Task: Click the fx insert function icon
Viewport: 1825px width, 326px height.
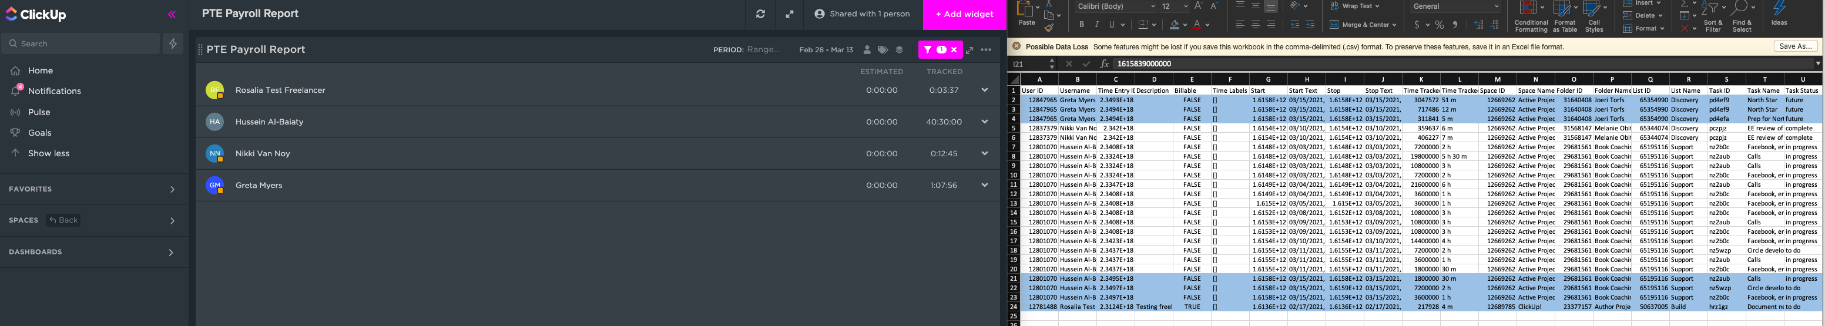Action: [1104, 64]
